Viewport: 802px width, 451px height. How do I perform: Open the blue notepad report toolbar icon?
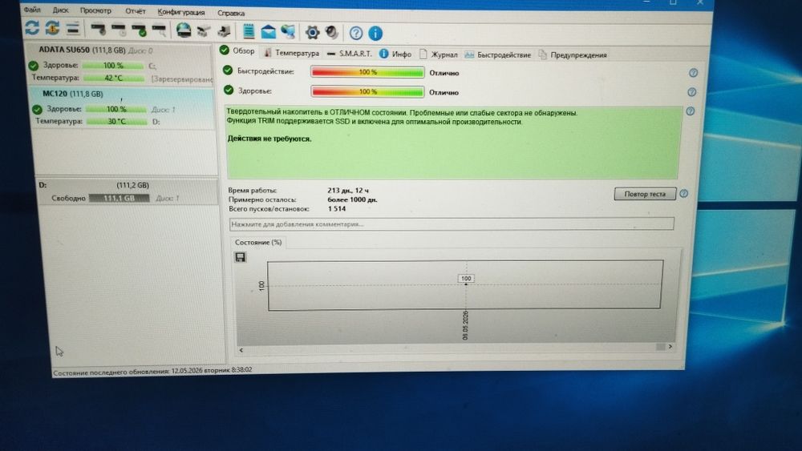pyautogui.click(x=249, y=31)
